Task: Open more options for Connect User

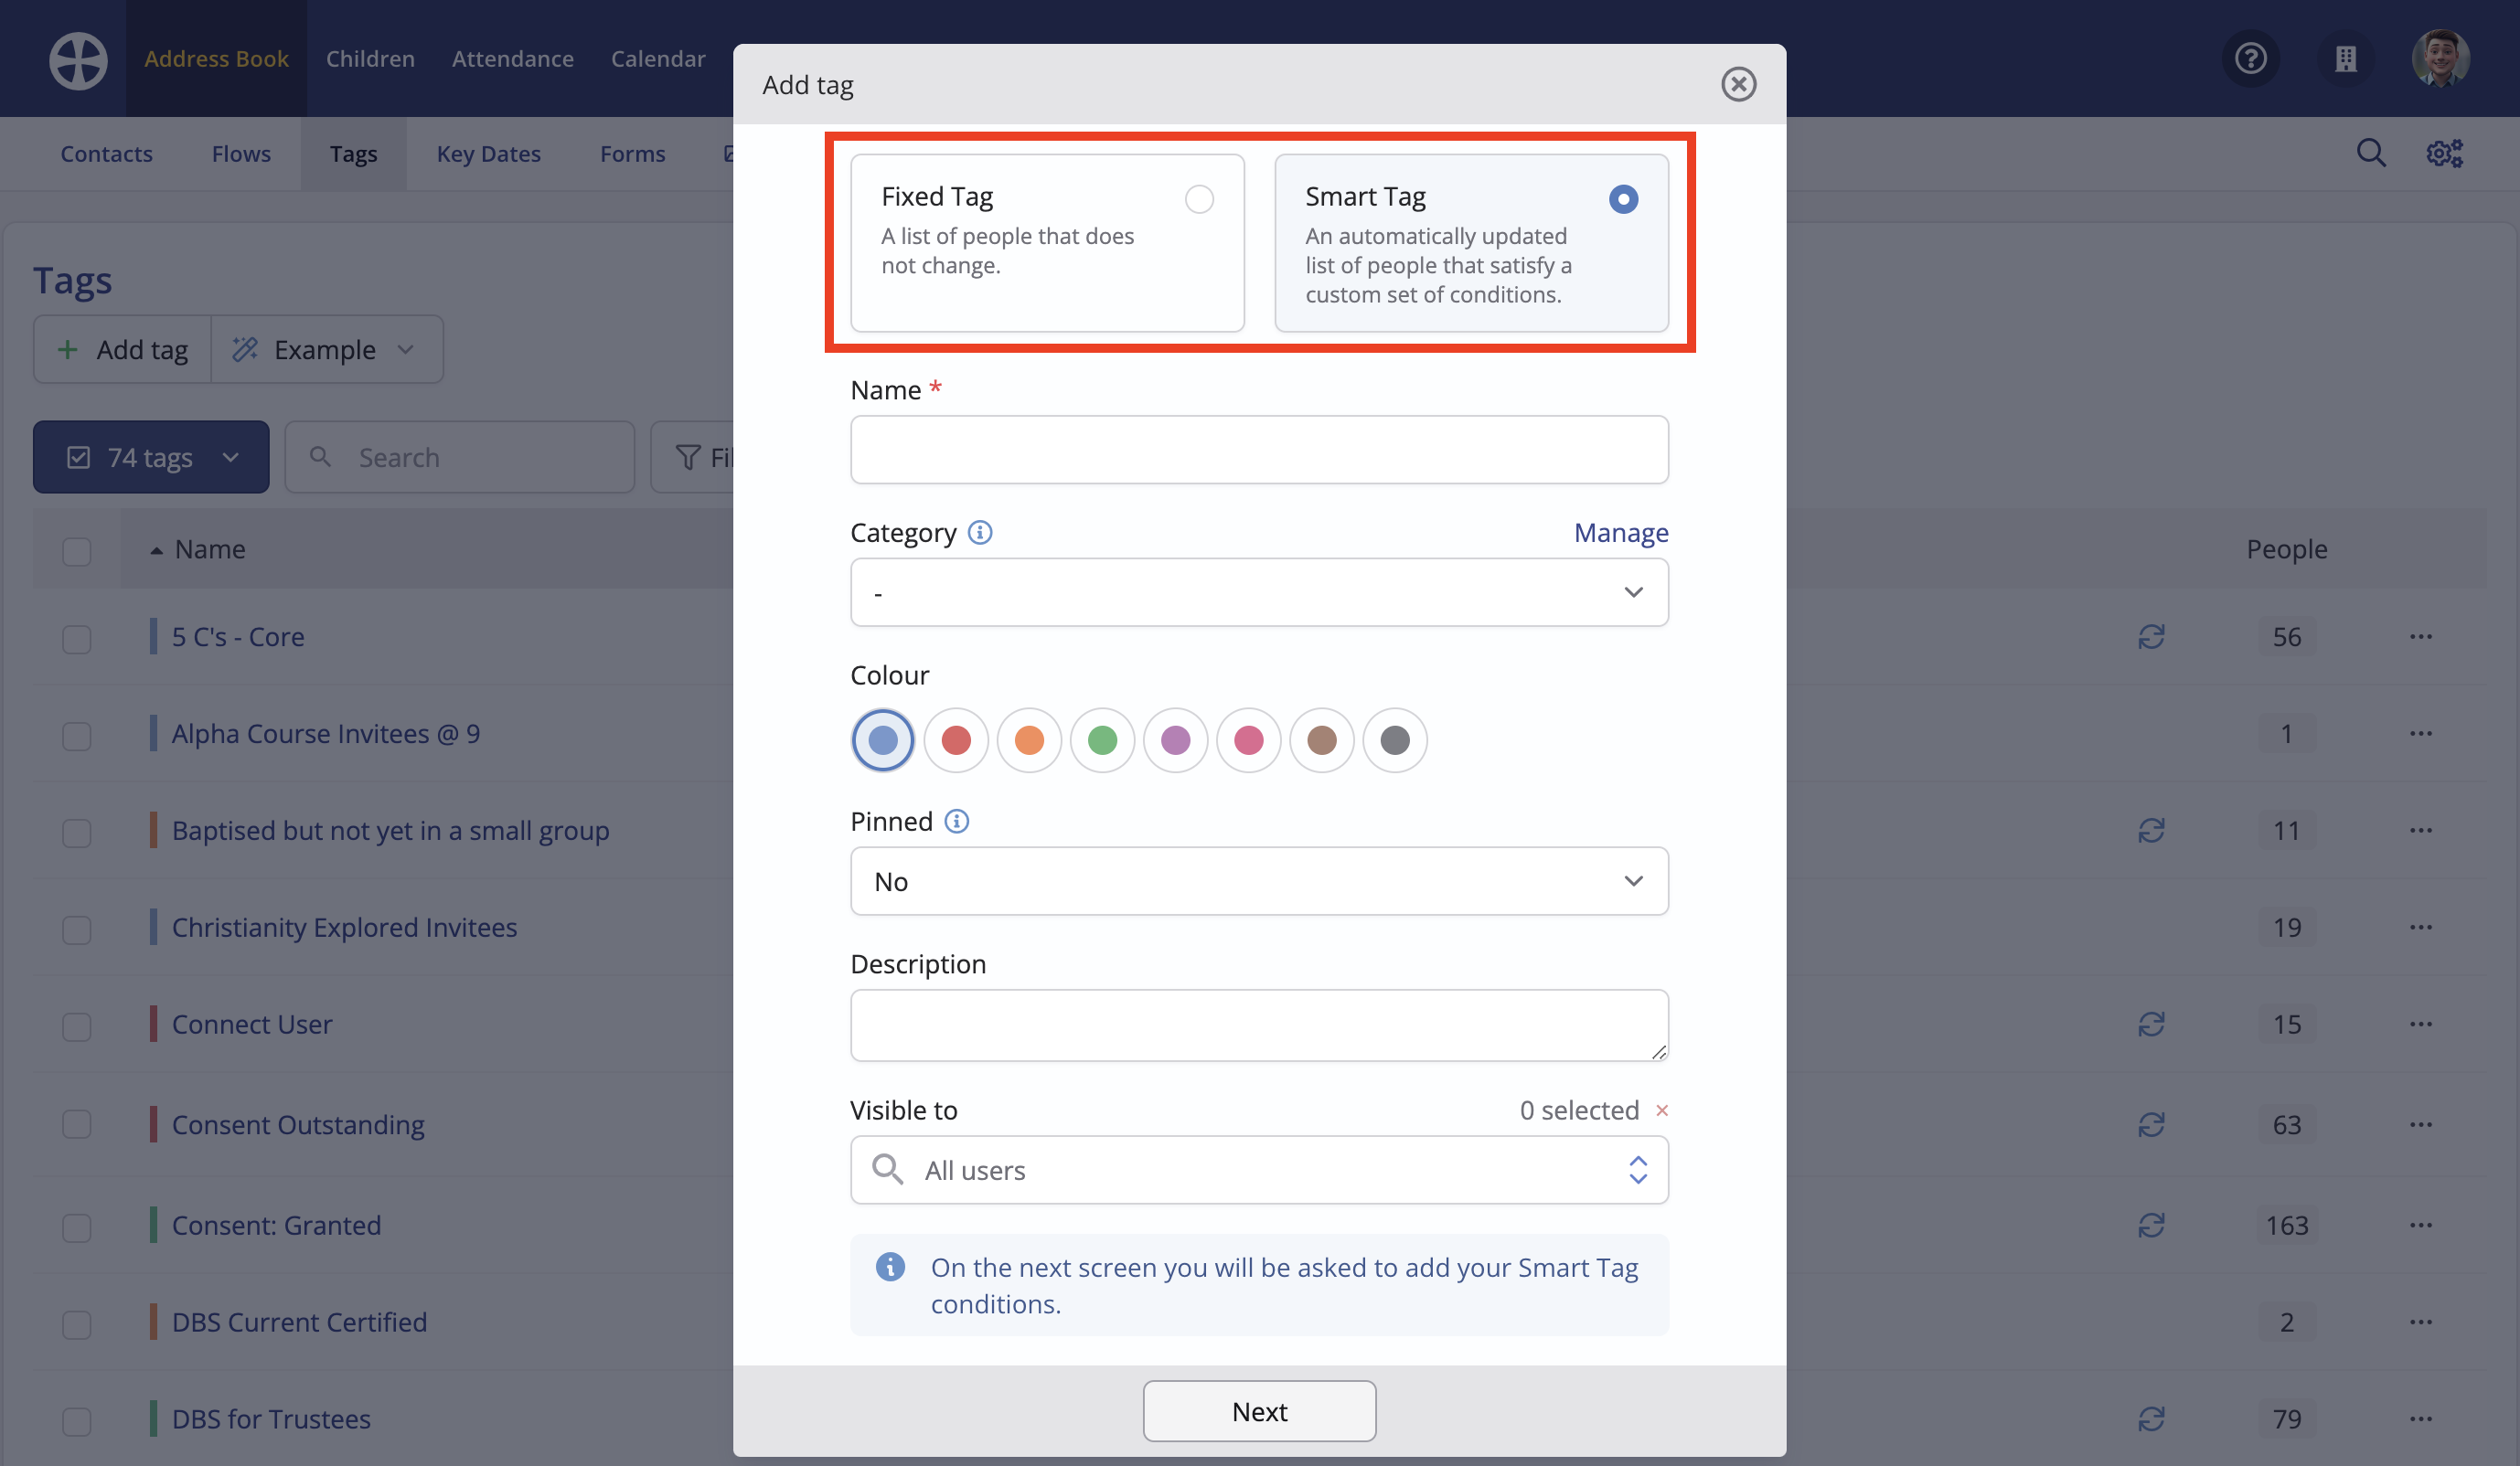Action: click(2420, 1025)
